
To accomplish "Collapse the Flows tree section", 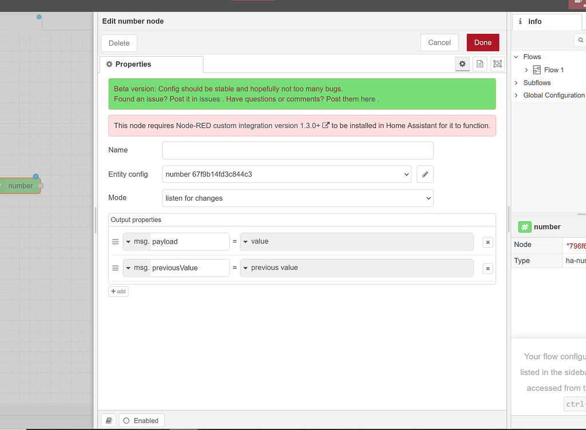I will (517, 57).
